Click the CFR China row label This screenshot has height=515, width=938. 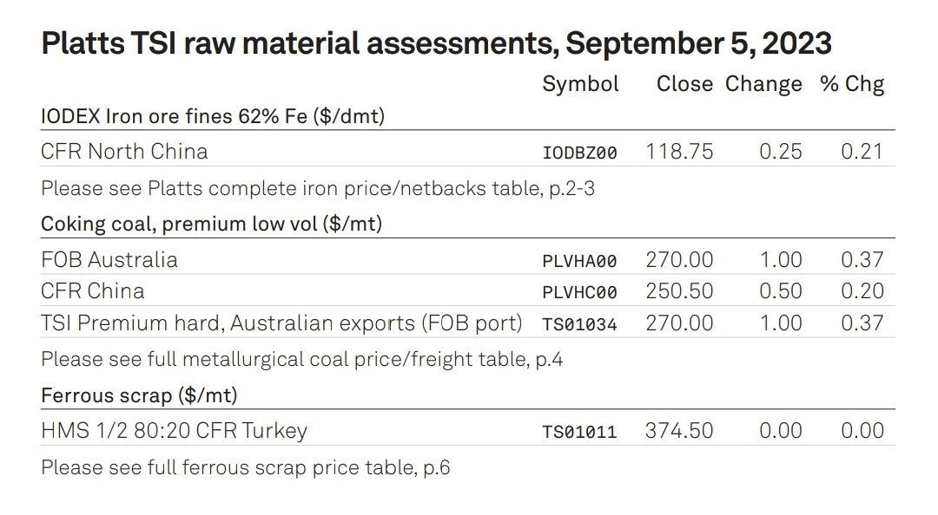pos(93,291)
